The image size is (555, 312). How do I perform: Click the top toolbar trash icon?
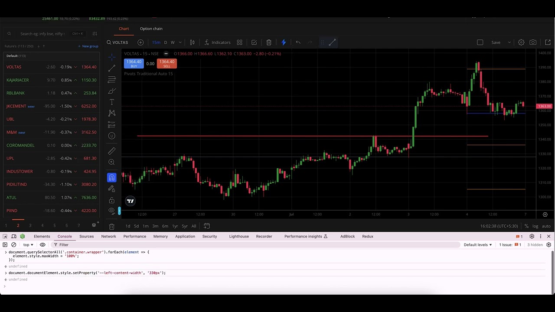pyautogui.click(x=269, y=42)
